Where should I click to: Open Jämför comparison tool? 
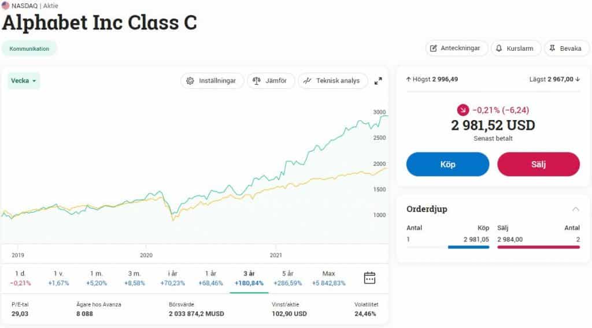tap(271, 81)
